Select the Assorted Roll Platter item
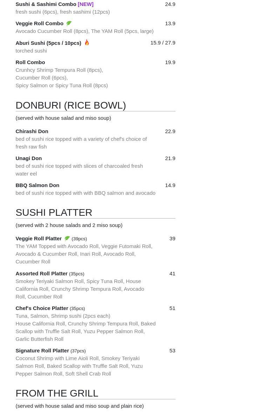Viewport: 275px width, 413px height. click(42, 274)
